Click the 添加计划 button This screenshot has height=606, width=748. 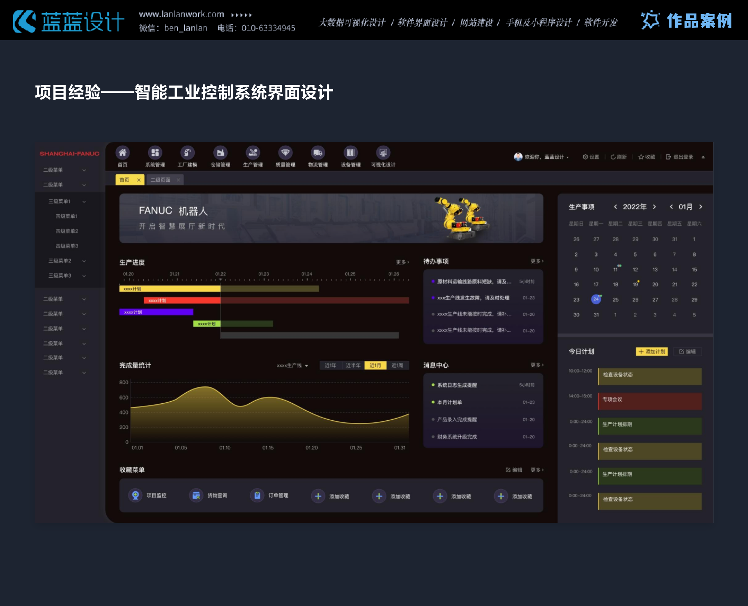pyautogui.click(x=651, y=351)
